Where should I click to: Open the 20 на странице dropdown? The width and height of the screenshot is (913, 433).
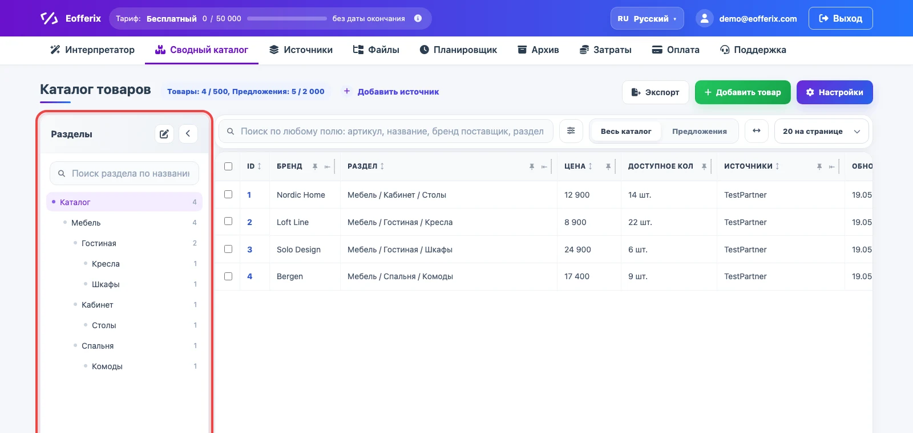click(x=821, y=131)
